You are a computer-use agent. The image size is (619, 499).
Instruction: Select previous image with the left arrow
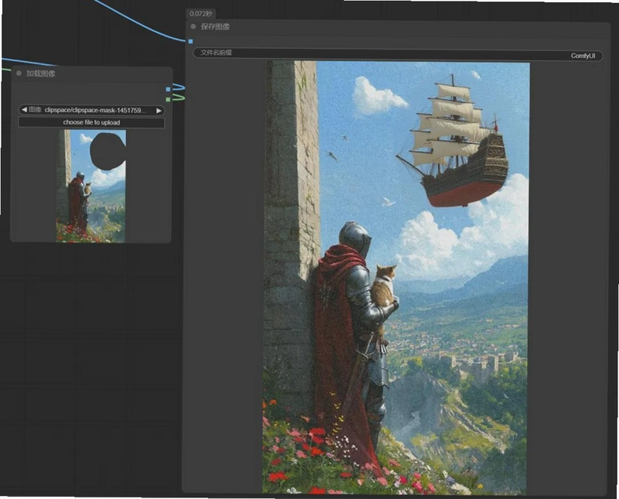(x=24, y=110)
